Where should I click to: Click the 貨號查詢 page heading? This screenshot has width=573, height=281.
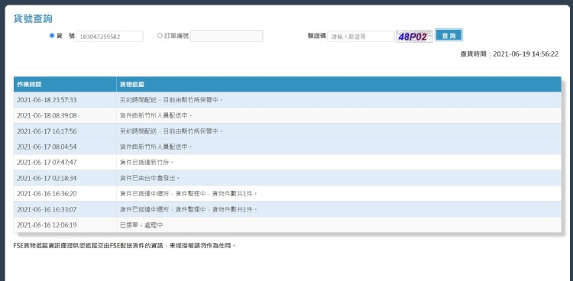pyautogui.click(x=33, y=18)
